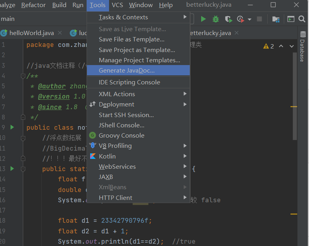Image resolution: width=309 pixels, height=246 pixels.
Task: Open the Build menu
Action: pyautogui.click(x=59, y=5)
